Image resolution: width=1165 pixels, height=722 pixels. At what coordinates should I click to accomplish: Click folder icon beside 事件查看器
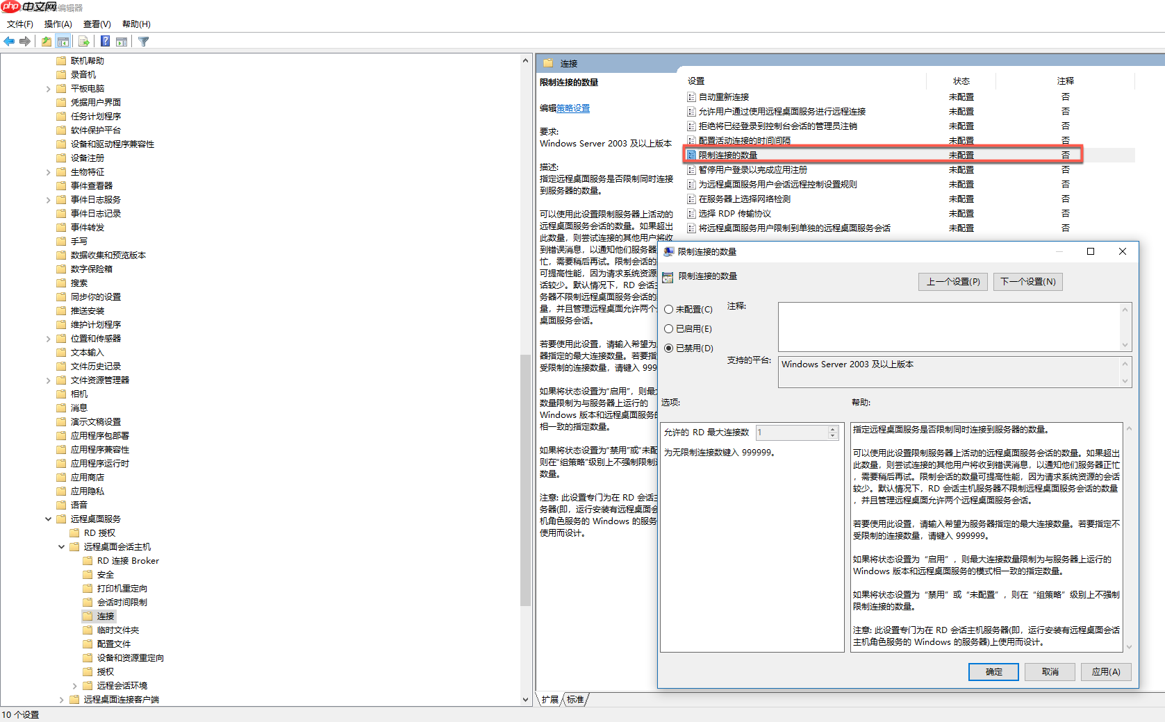click(61, 185)
